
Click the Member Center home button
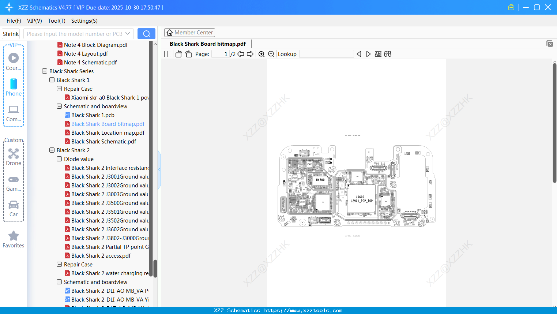click(x=189, y=33)
